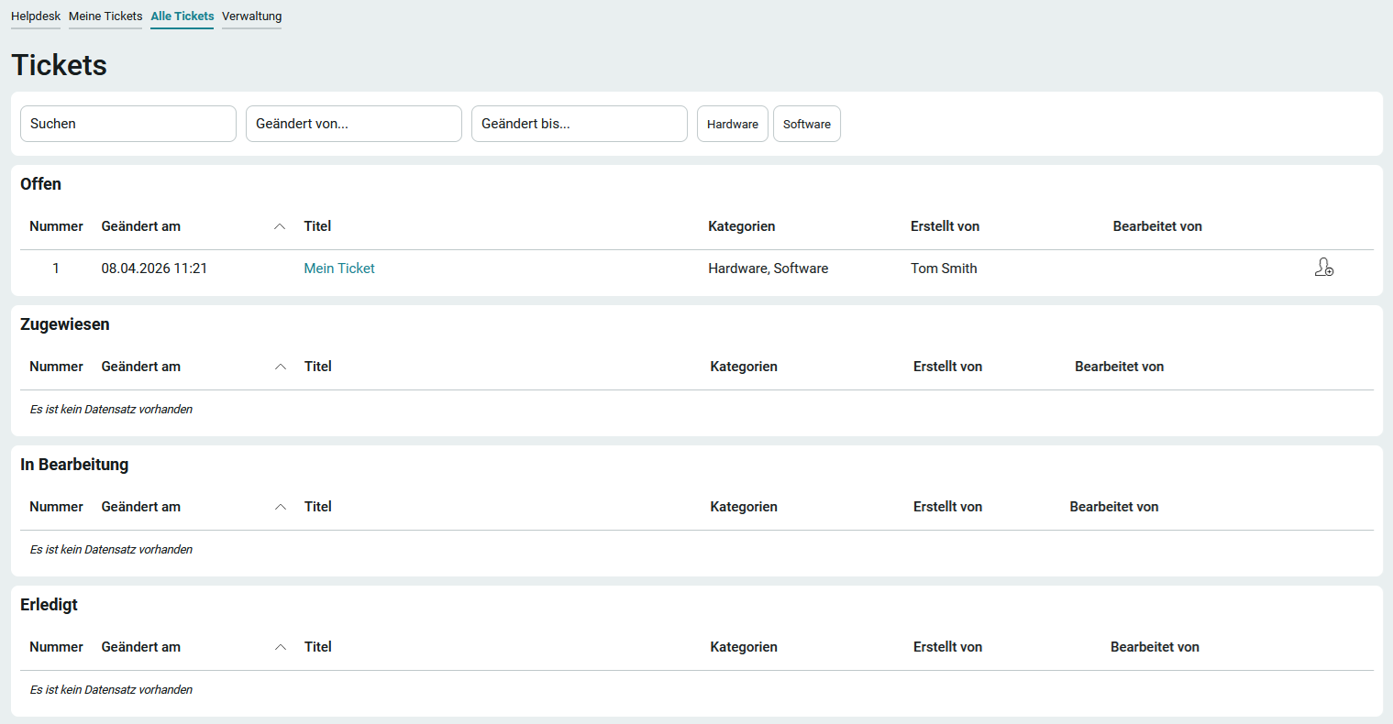Viewport: 1393px width, 724px height.
Task: Sort Erledigt table by Geändert am
Action: (141, 647)
